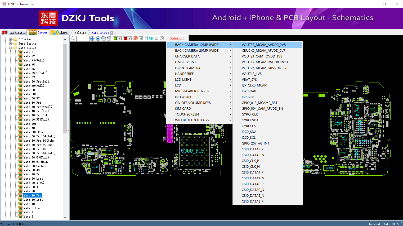The width and height of the screenshot is (403, 226).
Task: Open the MIC SPEAKER BUZZER menu entry
Action: (199, 91)
